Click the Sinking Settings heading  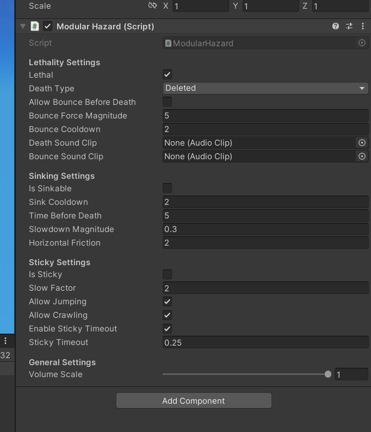[x=61, y=176]
